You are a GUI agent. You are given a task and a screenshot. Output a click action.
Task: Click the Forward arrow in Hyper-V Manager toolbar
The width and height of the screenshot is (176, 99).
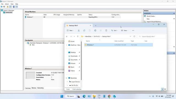click(4, 7)
